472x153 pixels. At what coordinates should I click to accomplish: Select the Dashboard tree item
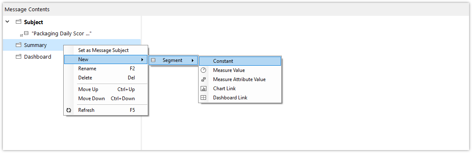37,57
